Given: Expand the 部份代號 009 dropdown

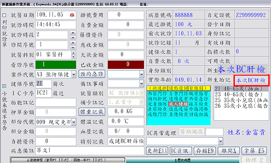Looking at the screenshot, I should 74,122.
